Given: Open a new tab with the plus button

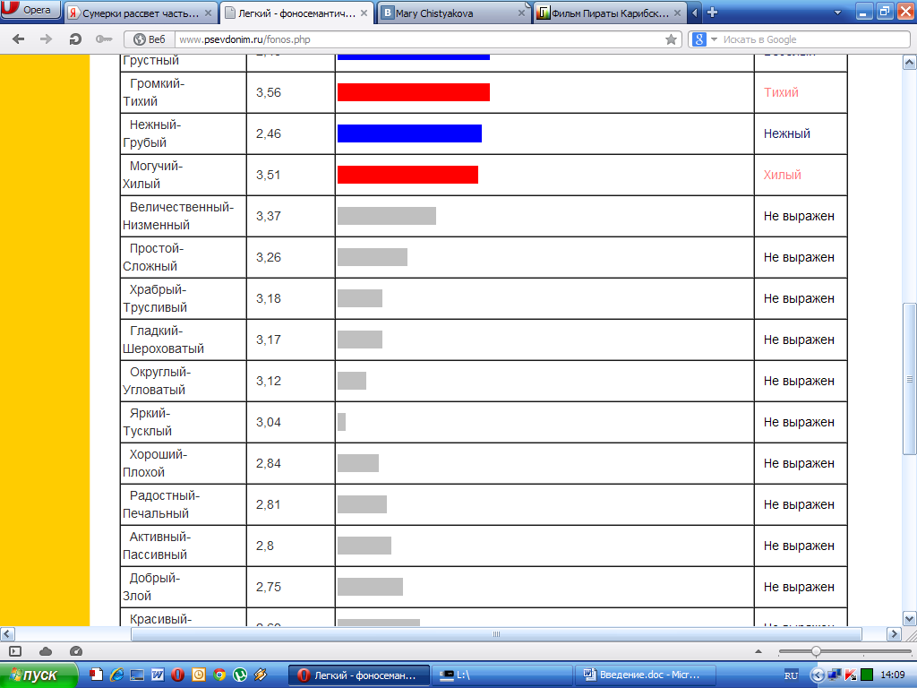Looking at the screenshot, I should click(x=712, y=13).
